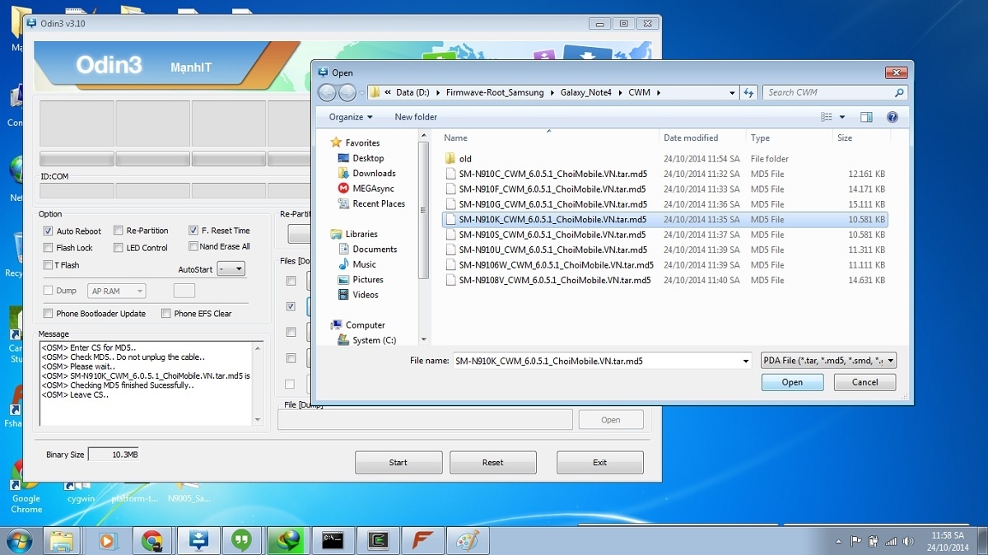
Task: Cancel the Open dialog
Action: pos(864,382)
